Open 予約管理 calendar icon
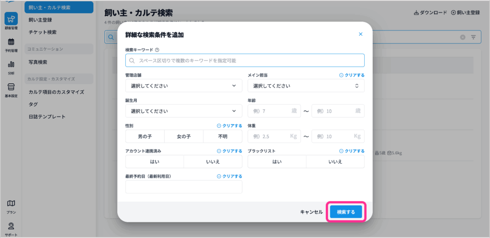The height and width of the screenshot is (238, 490). [11, 42]
